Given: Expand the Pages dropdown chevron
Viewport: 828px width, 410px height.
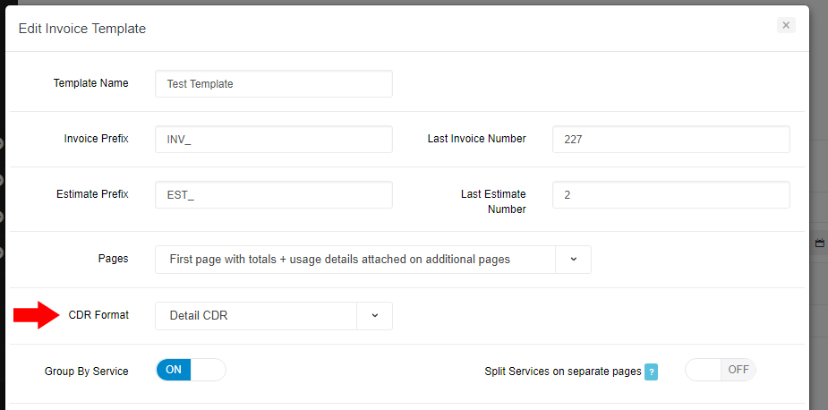Looking at the screenshot, I should [573, 260].
